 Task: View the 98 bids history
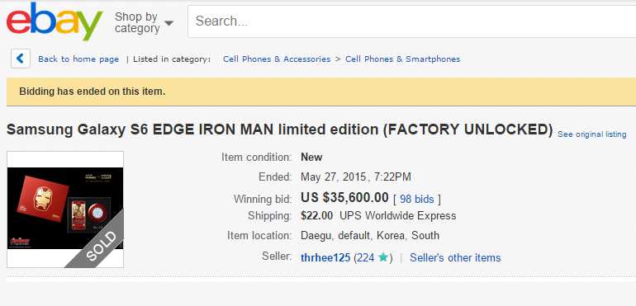pyautogui.click(x=416, y=199)
